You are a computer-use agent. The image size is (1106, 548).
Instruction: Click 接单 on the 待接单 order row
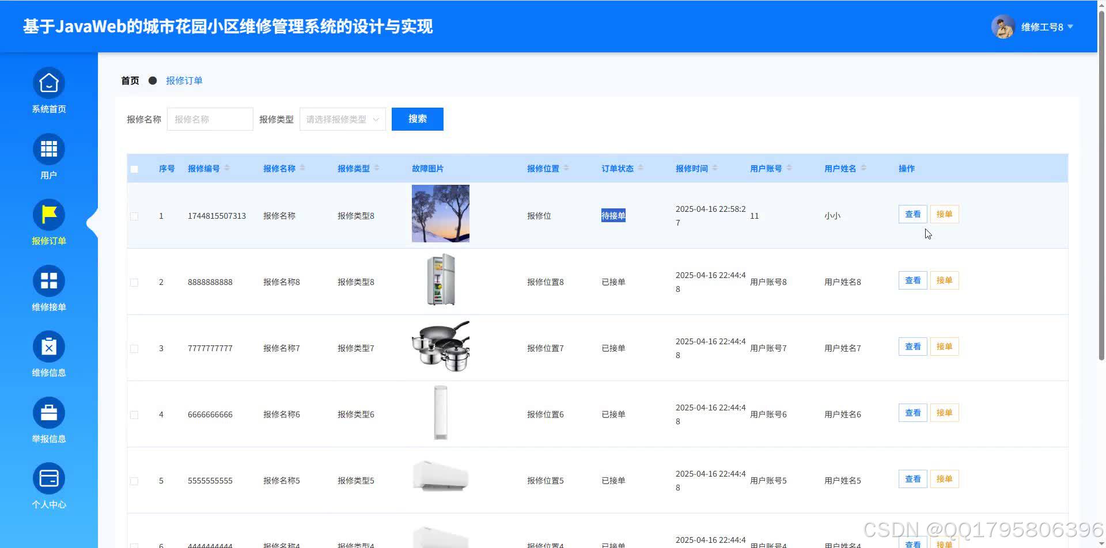click(x=944, y=214)
